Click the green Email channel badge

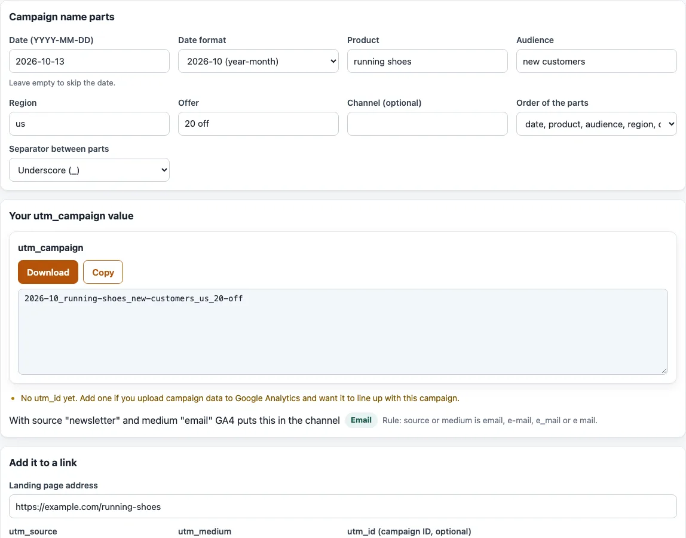pos(361,420)
